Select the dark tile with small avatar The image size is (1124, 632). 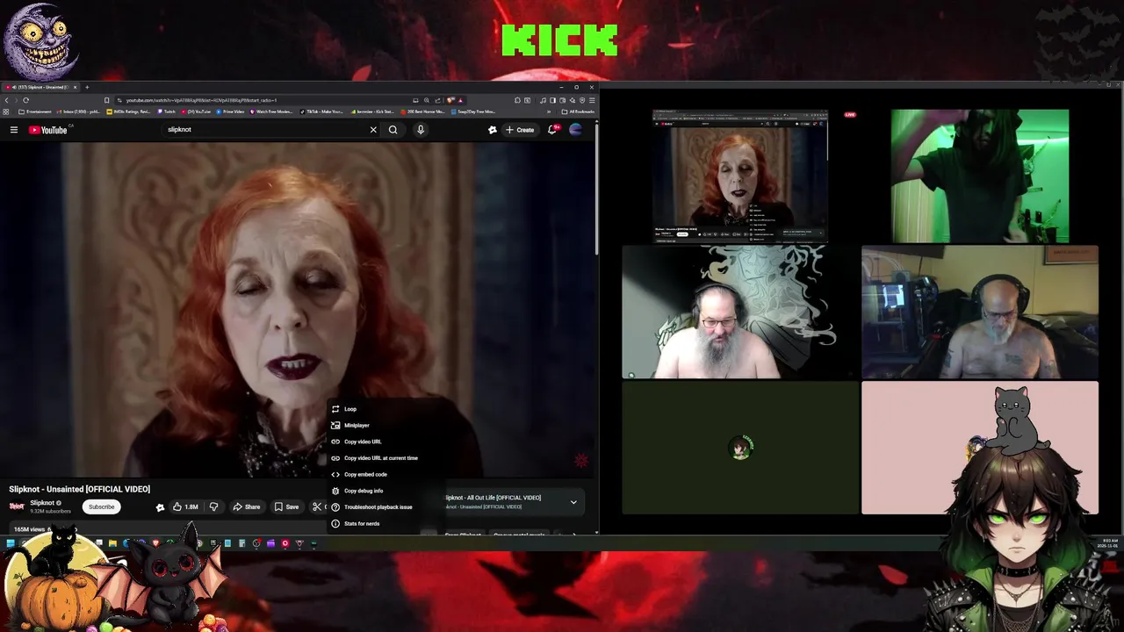point(740,447)
